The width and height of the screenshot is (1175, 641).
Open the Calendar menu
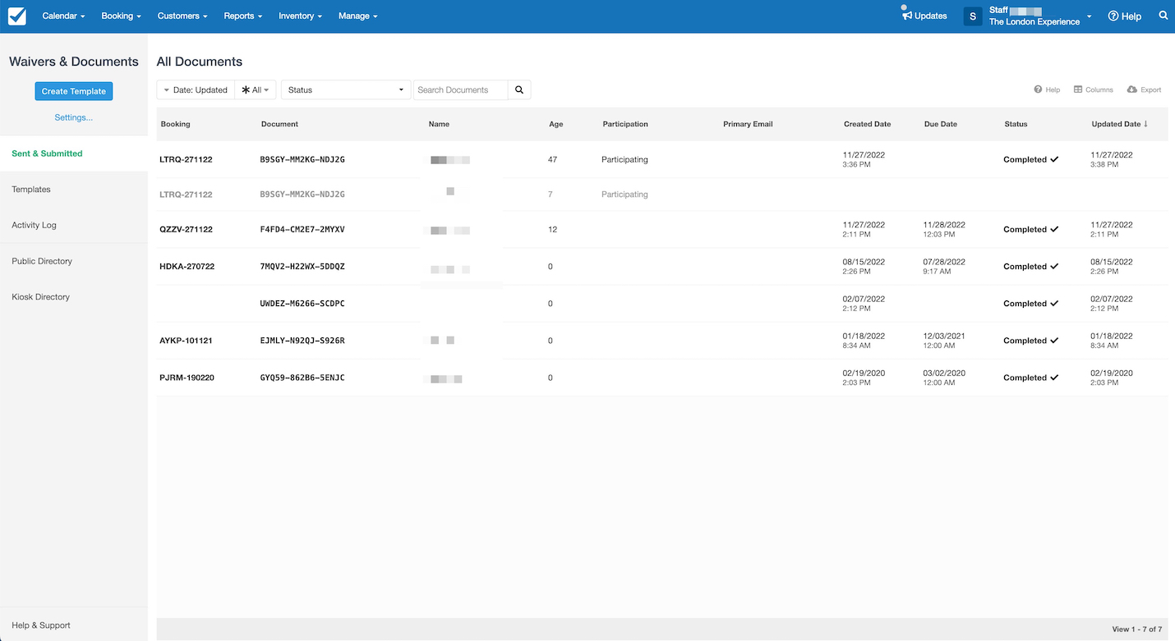point(63,16)
